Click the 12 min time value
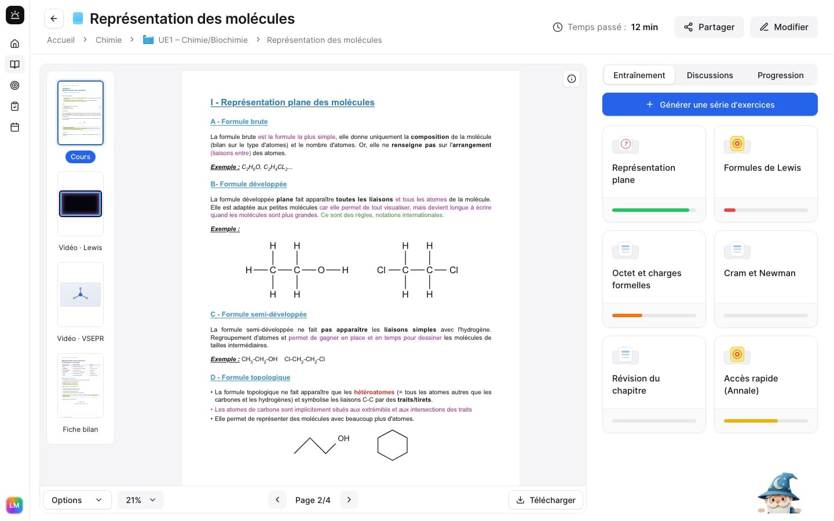Viewport: 834px width, 521px height. 644,27
